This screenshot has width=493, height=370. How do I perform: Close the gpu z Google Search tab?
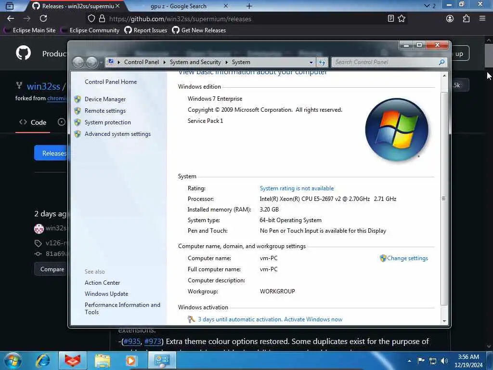tap(226, 6)
